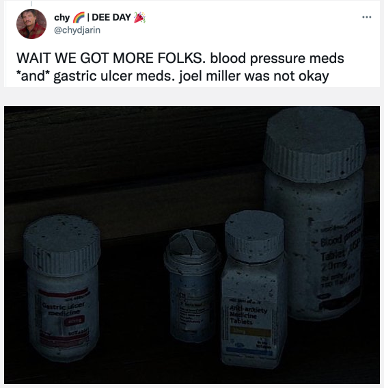This screenshot has height=388, width=384.
Task: Click the thread connector line above avatar
Action: click(x=31, y=3)
